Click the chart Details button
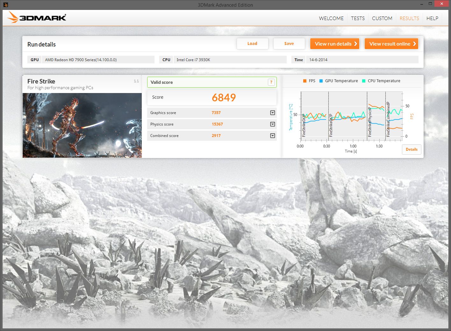Image resolution: width=451 pixels, height=331 pixels. (x=412, y=149)
